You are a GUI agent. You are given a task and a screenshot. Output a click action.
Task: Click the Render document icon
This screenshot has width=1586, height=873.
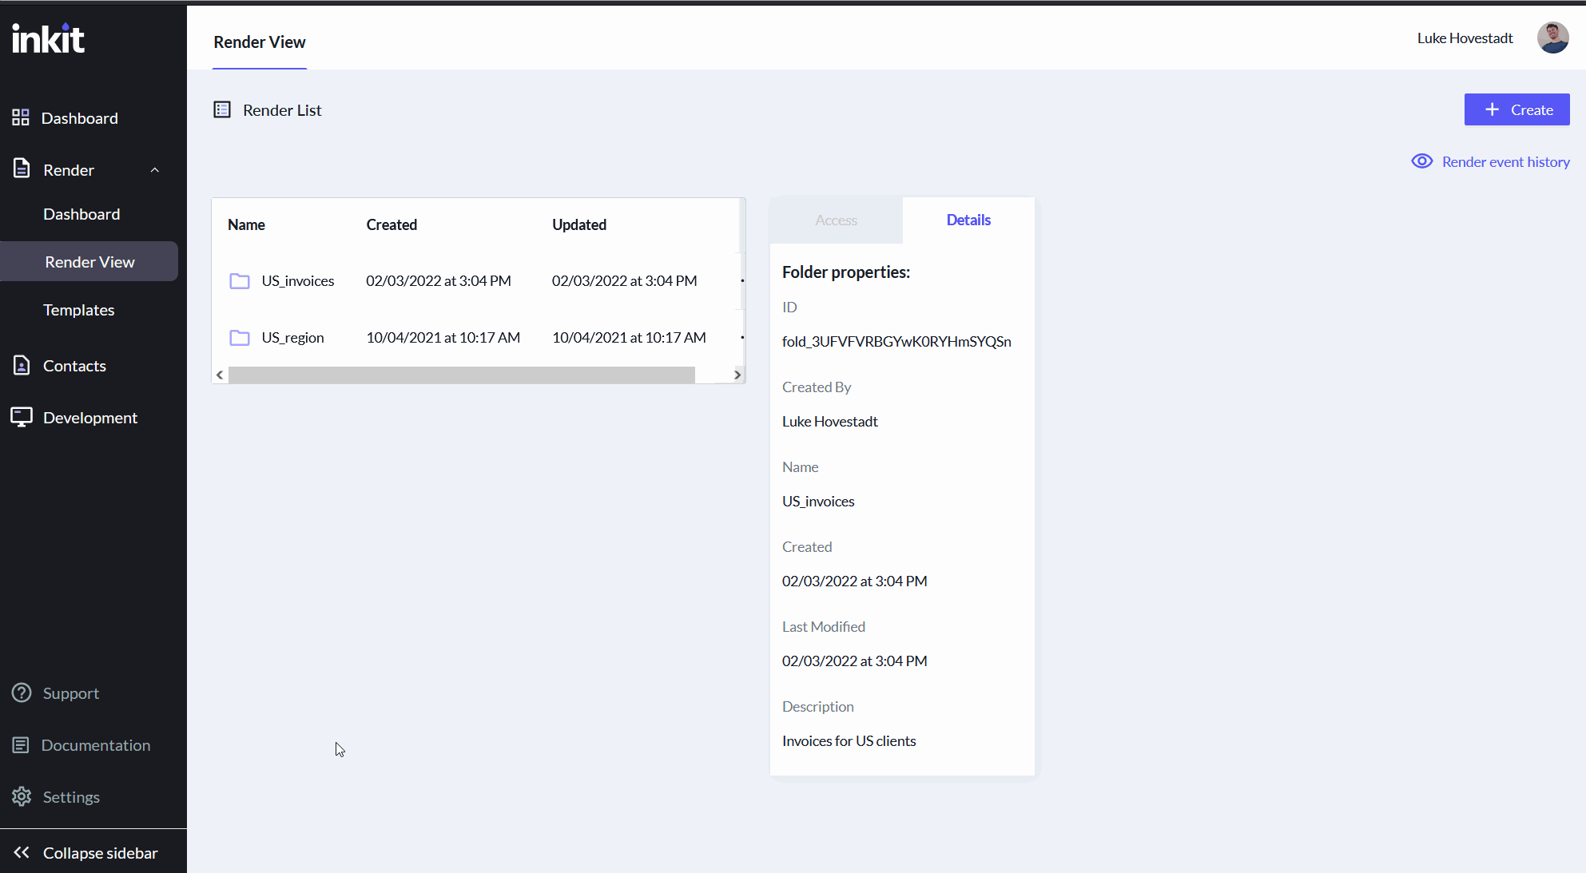click(22, 169)
